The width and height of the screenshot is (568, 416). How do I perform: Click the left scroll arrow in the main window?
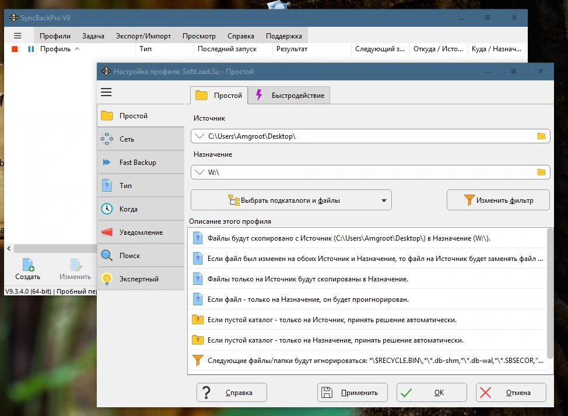point(9,248)
